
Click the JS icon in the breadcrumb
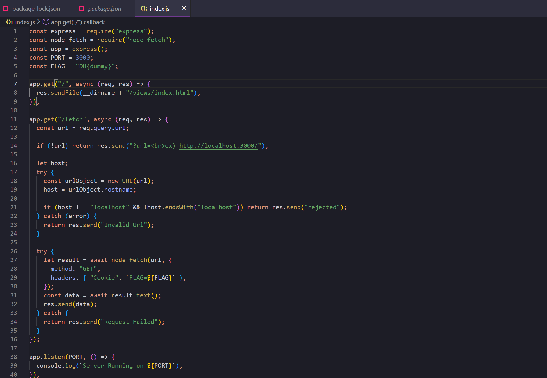pos(9,22)
